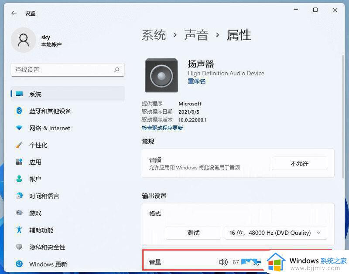Click the magnifier icon in the search box
Viewport: 349px width, 274px height.
pyautogui.click(x=117, y=70)
